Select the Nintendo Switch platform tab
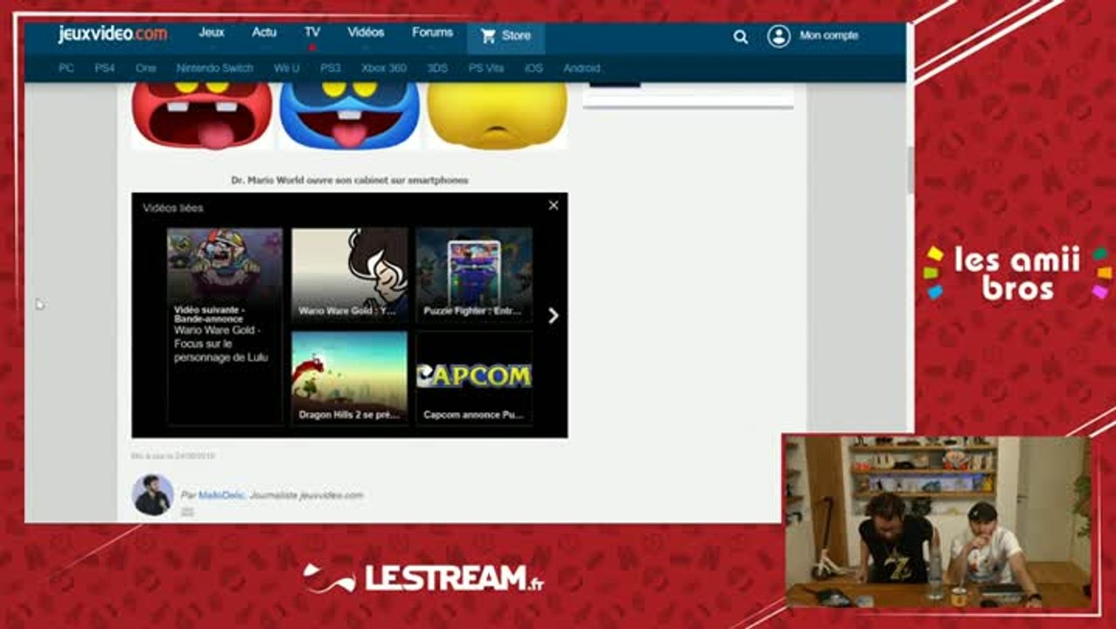The height and width of the screenshot is (629, 1116). [x=215, y=68]
